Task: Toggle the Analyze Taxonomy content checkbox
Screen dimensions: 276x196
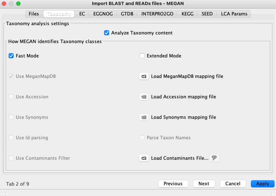Action: pos(107,33)
